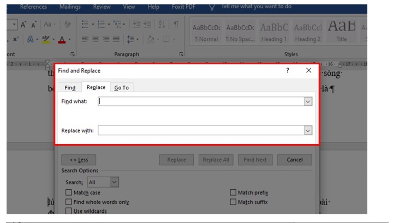Viewport: 393px width, 223px height.
Task: Check Find whole words only
Action: 69,202
